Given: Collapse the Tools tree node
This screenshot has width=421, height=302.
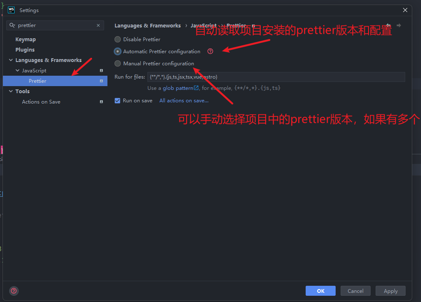Looking at the screenshot, I should pyautogui.click(x=11, y=91).
